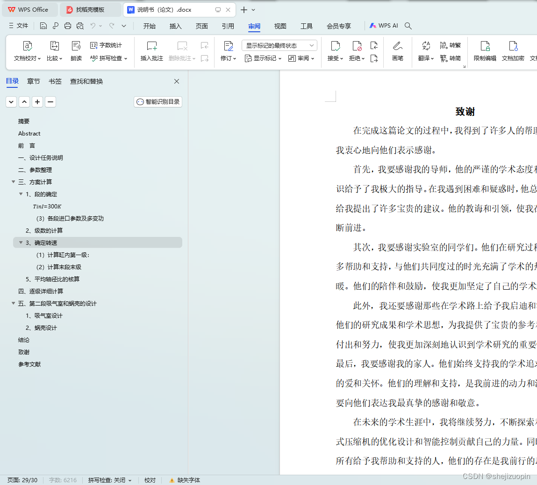Viewport: 537px width, 485px height.
Task: Convert text with 转简 button
Action: (451, 58)
